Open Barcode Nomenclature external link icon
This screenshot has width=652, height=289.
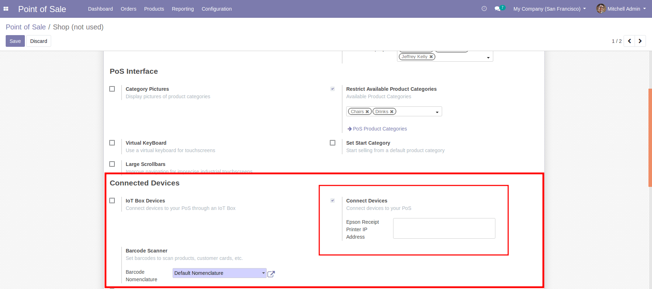pyautogui.click(x=271, y=274)
